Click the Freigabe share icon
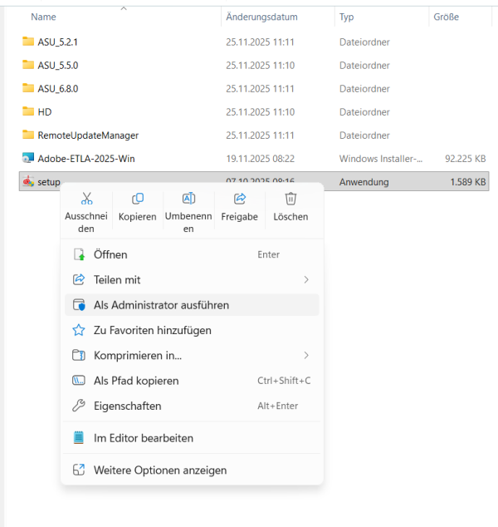This screenshot has height=527, width=498. pos(240,199)
